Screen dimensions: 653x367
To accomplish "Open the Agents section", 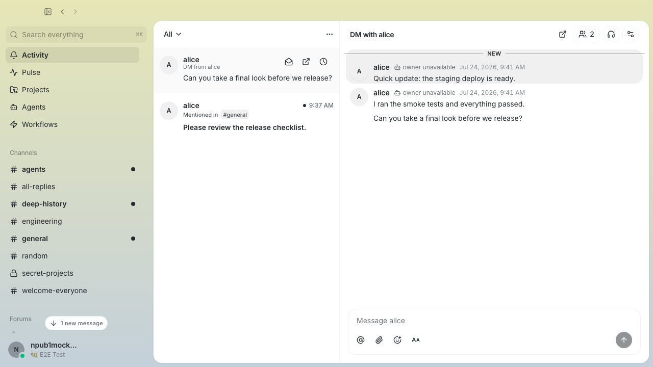I will click(x=72, y=107).
